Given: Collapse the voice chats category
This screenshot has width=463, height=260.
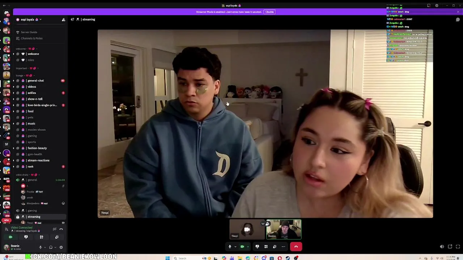Looking at the screenshot, I should click(x=27, y=175).
